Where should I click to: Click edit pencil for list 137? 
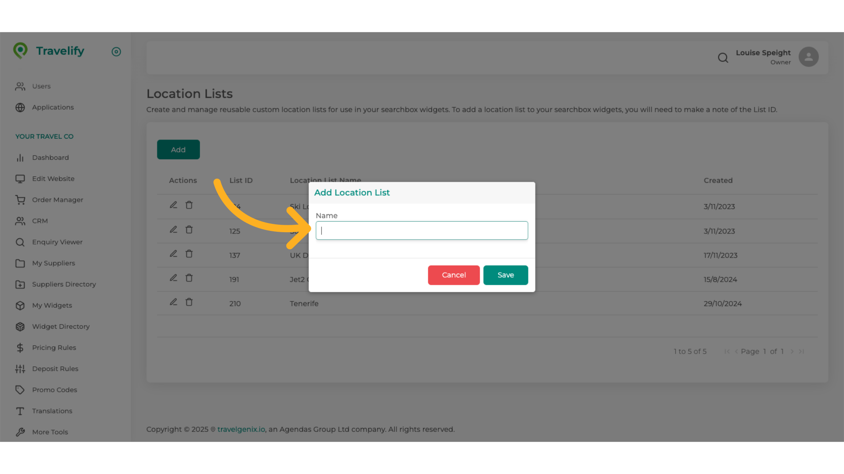tap(174, 254)
